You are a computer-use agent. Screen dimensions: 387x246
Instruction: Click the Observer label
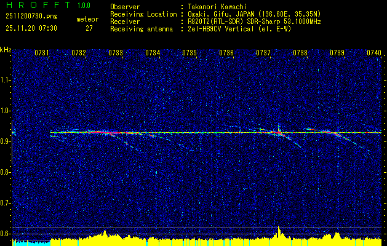pyautogui.click(x=125, y=7)
